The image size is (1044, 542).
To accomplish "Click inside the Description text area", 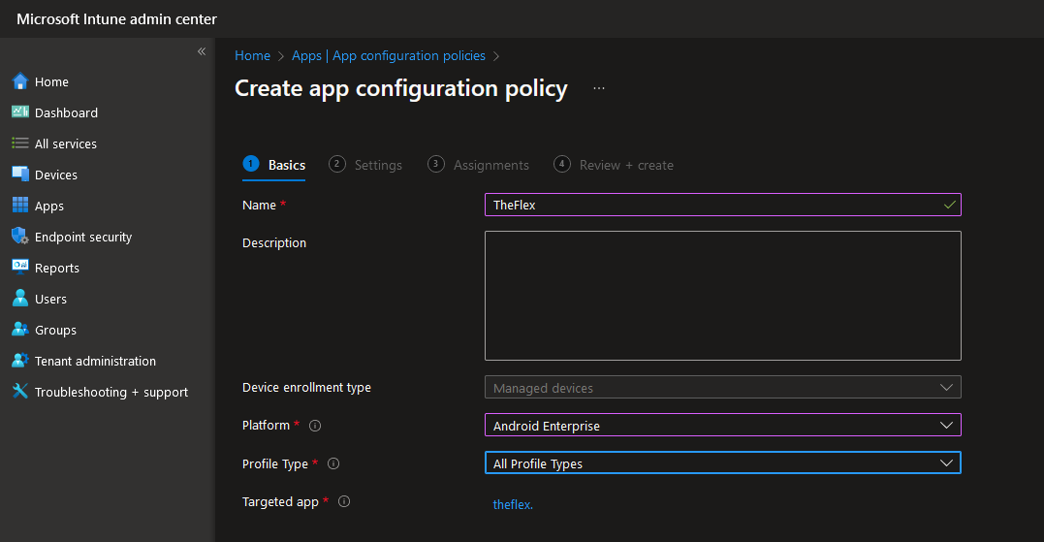I will coord(722,296).
